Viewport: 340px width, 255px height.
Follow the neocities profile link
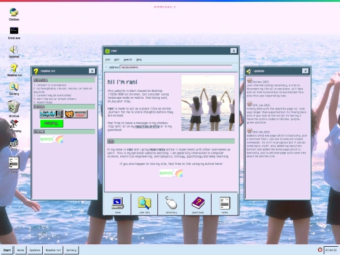[147, 127]
